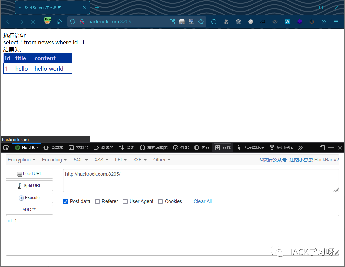Click the Split URL button
Image resolution: width=345 pixels, height=267 pixels.
click(x=29, y=186)
